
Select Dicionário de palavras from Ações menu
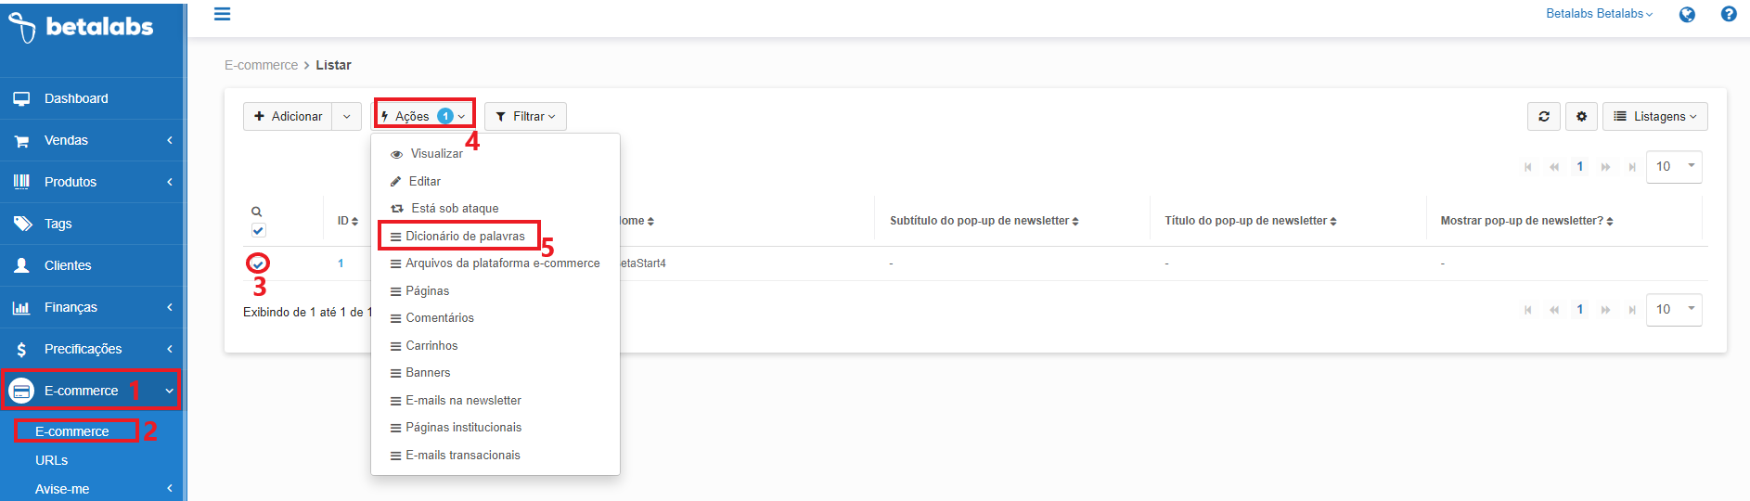(x=465, y=236)
